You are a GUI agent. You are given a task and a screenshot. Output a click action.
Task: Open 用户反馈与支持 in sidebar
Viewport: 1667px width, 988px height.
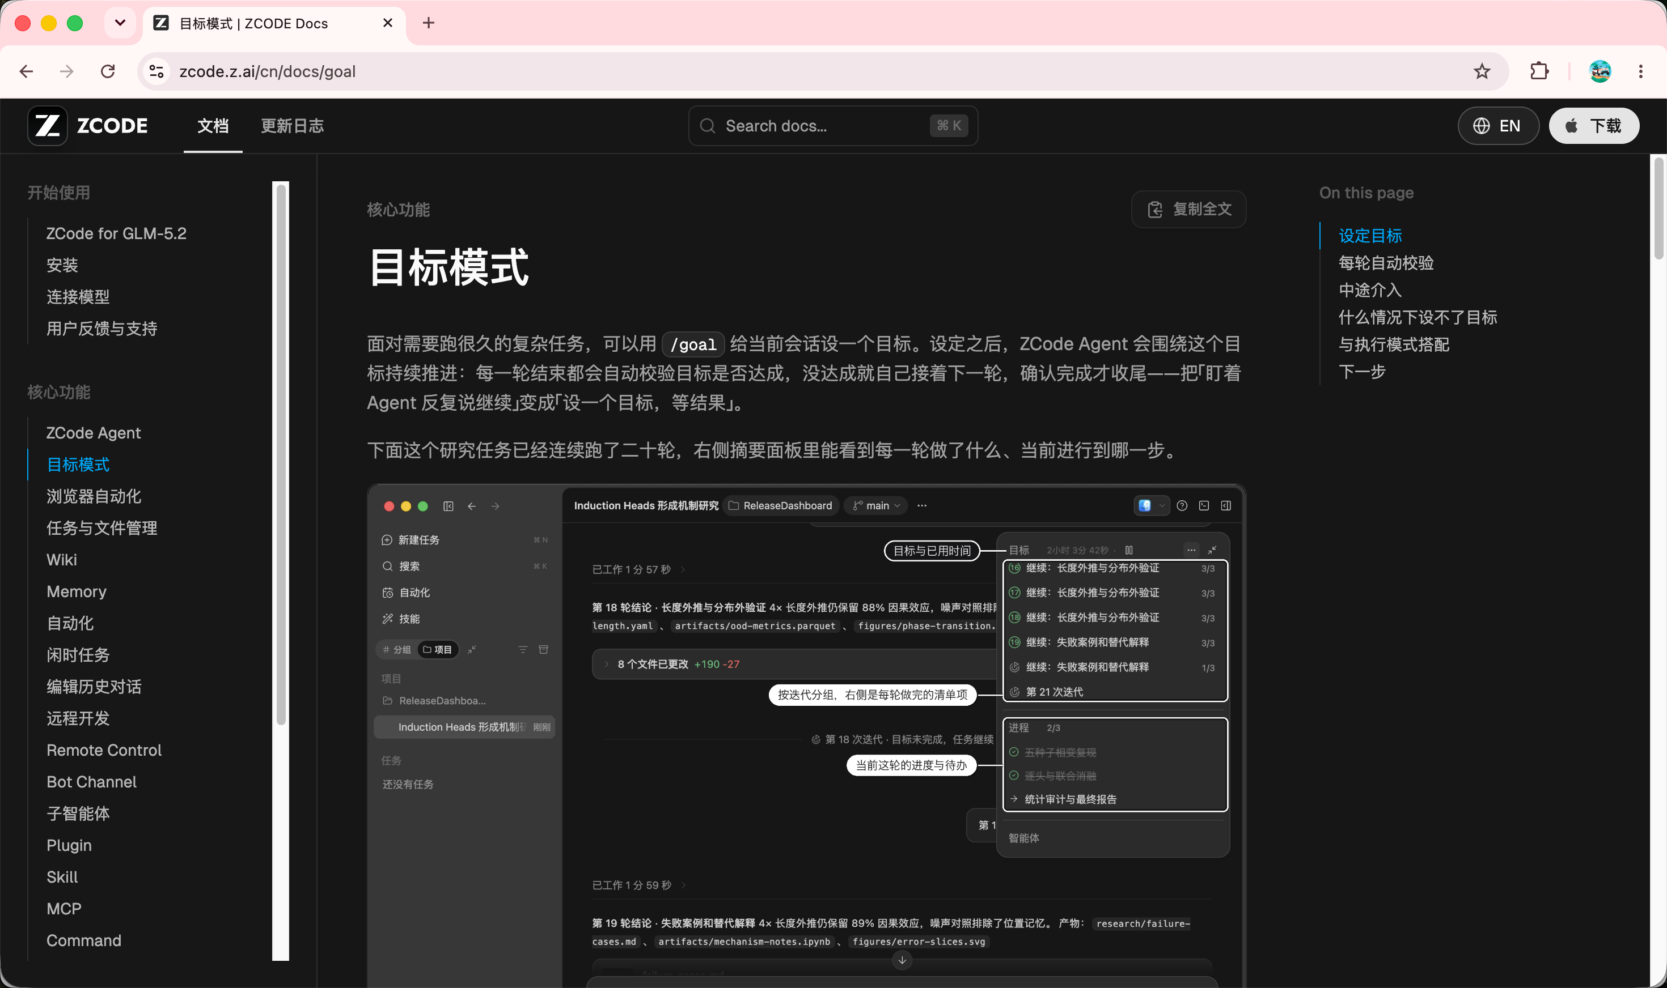(102, 328)
